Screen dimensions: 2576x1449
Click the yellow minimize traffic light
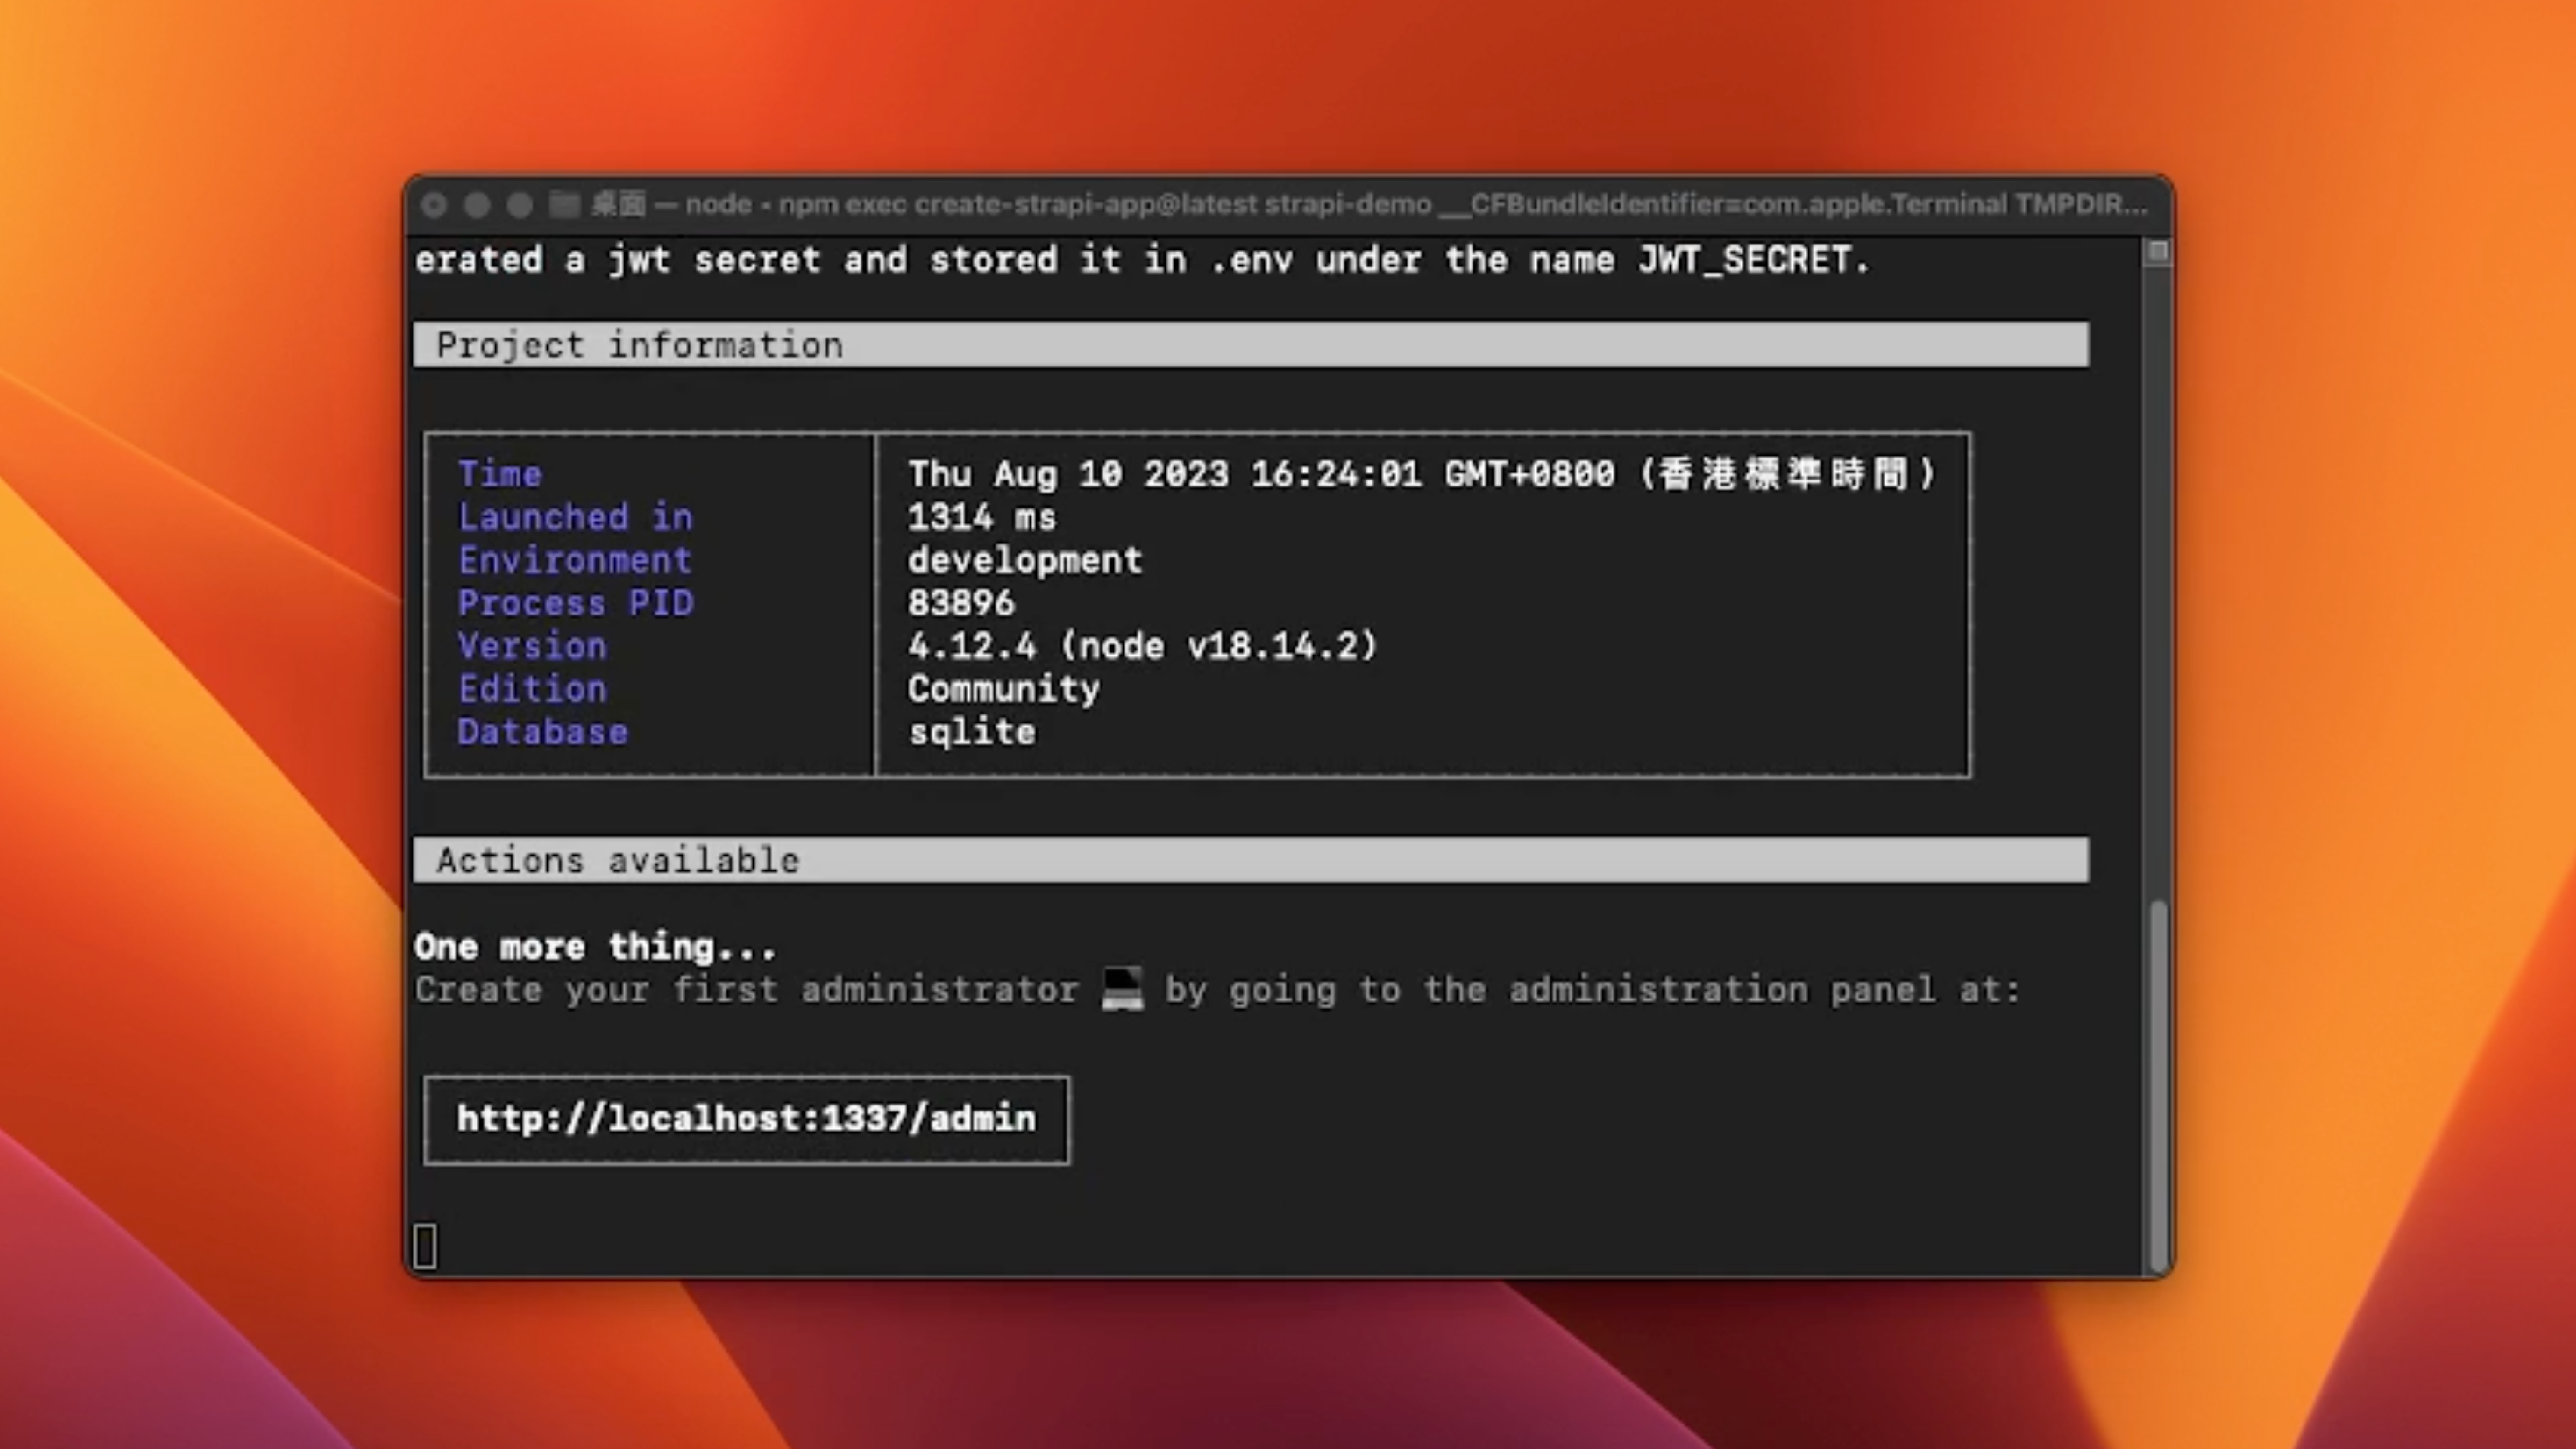[x=477, y=204]
